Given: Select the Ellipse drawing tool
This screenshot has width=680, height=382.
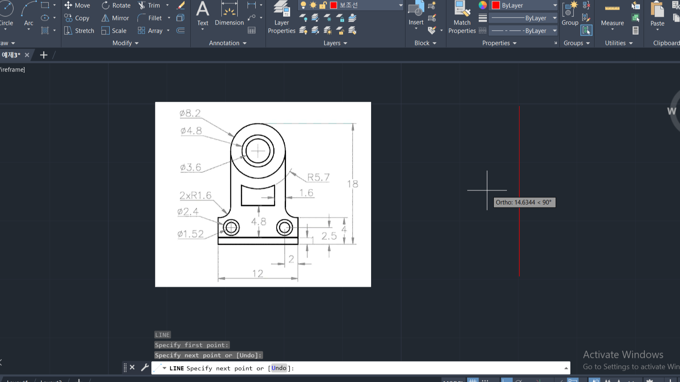Looking at the screenshot, I should pos(45,18).
